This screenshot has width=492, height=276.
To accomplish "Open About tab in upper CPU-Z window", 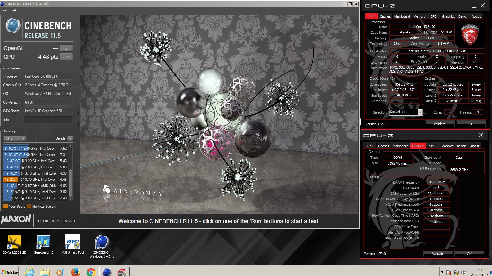I will click(476, 16).
